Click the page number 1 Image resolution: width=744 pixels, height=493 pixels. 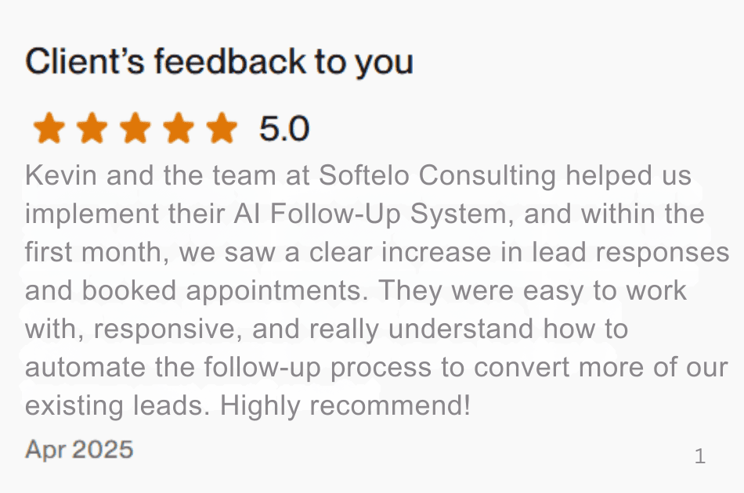click(700, 456)
